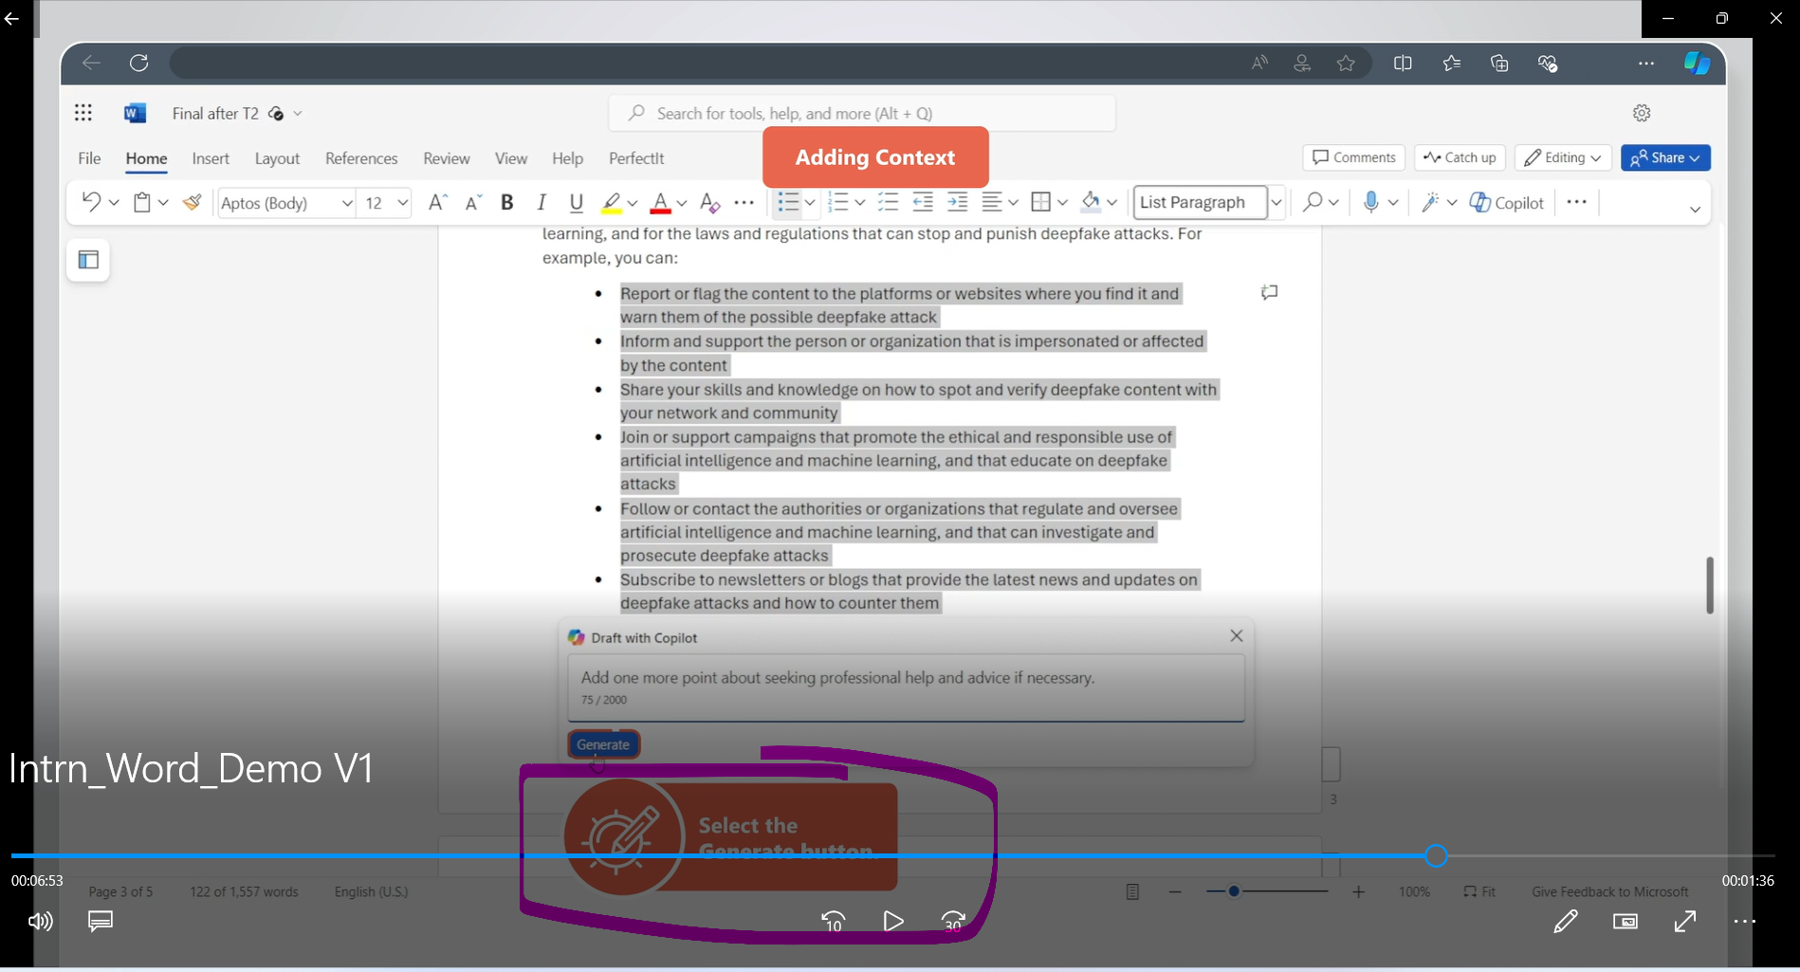The image size is (1800, 972).
Task: Play the video
Action: pos(892,921)
